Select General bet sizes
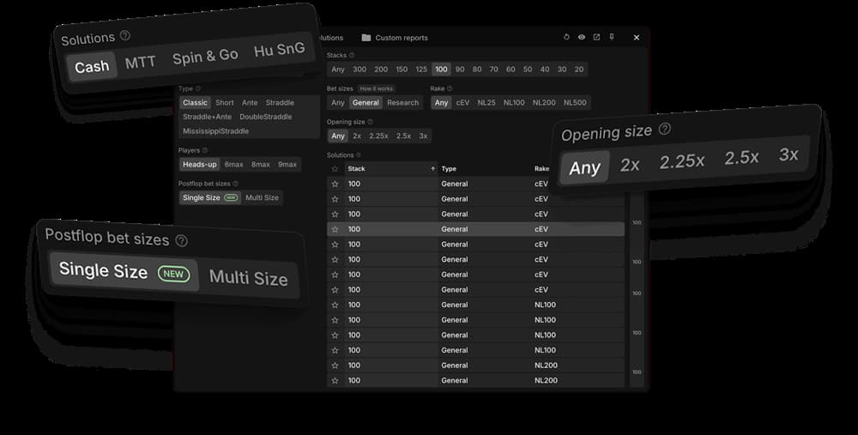The height and width of the screenshot is (435, 858). coord(366,102)
